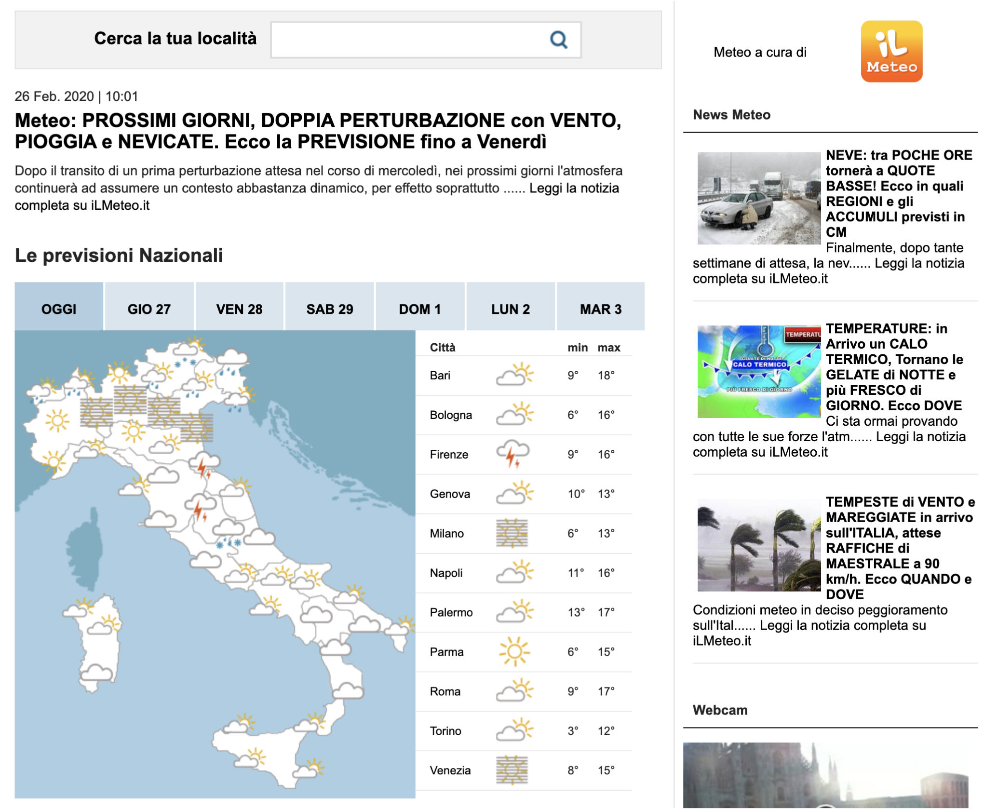Click Bari partly cloudy icon
This screenshot has width=984, height=809.
click(514, 375)
